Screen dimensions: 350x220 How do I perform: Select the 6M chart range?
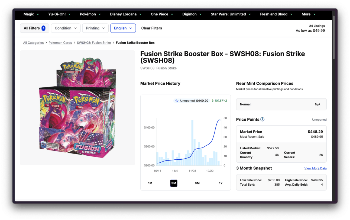(197, 183)
